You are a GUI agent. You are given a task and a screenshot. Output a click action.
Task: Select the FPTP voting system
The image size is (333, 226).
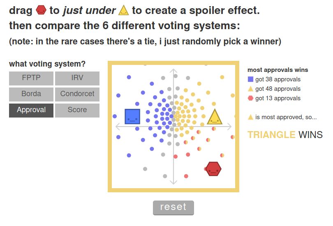click(x=31, y=78)
